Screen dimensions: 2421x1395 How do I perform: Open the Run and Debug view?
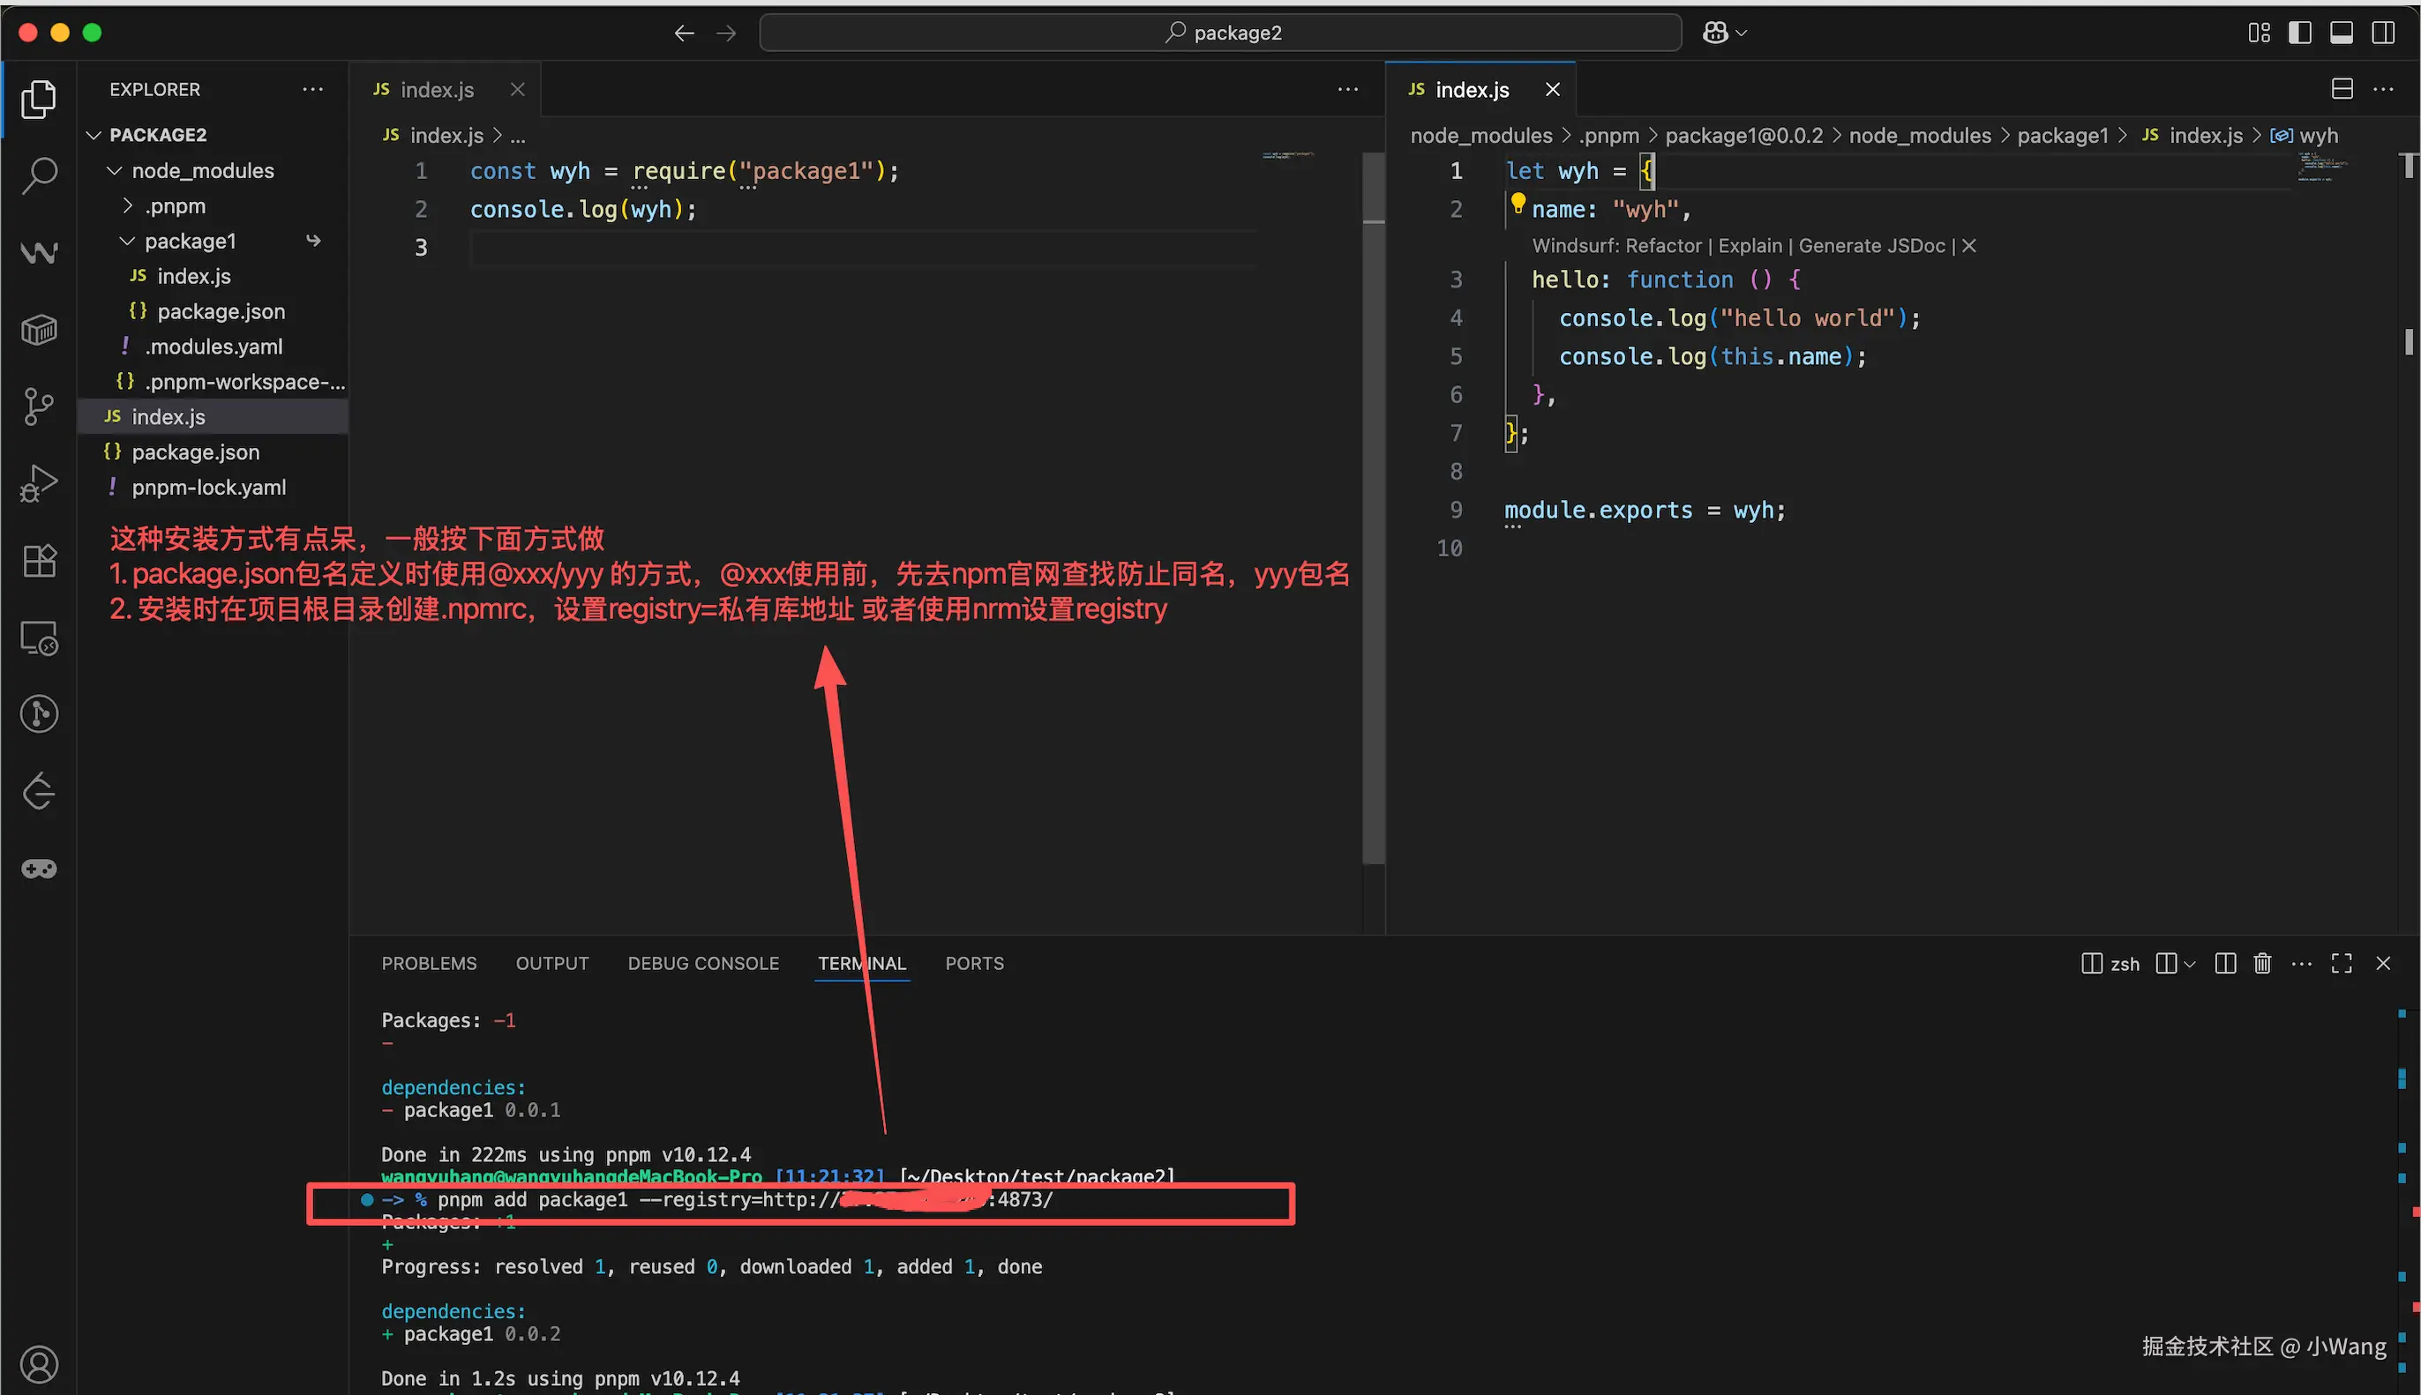point(40,483)
